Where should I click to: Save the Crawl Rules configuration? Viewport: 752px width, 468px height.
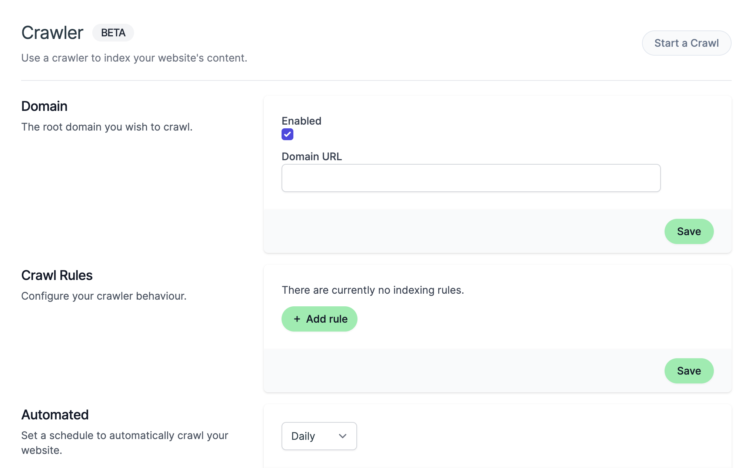(x=689, y=370)
